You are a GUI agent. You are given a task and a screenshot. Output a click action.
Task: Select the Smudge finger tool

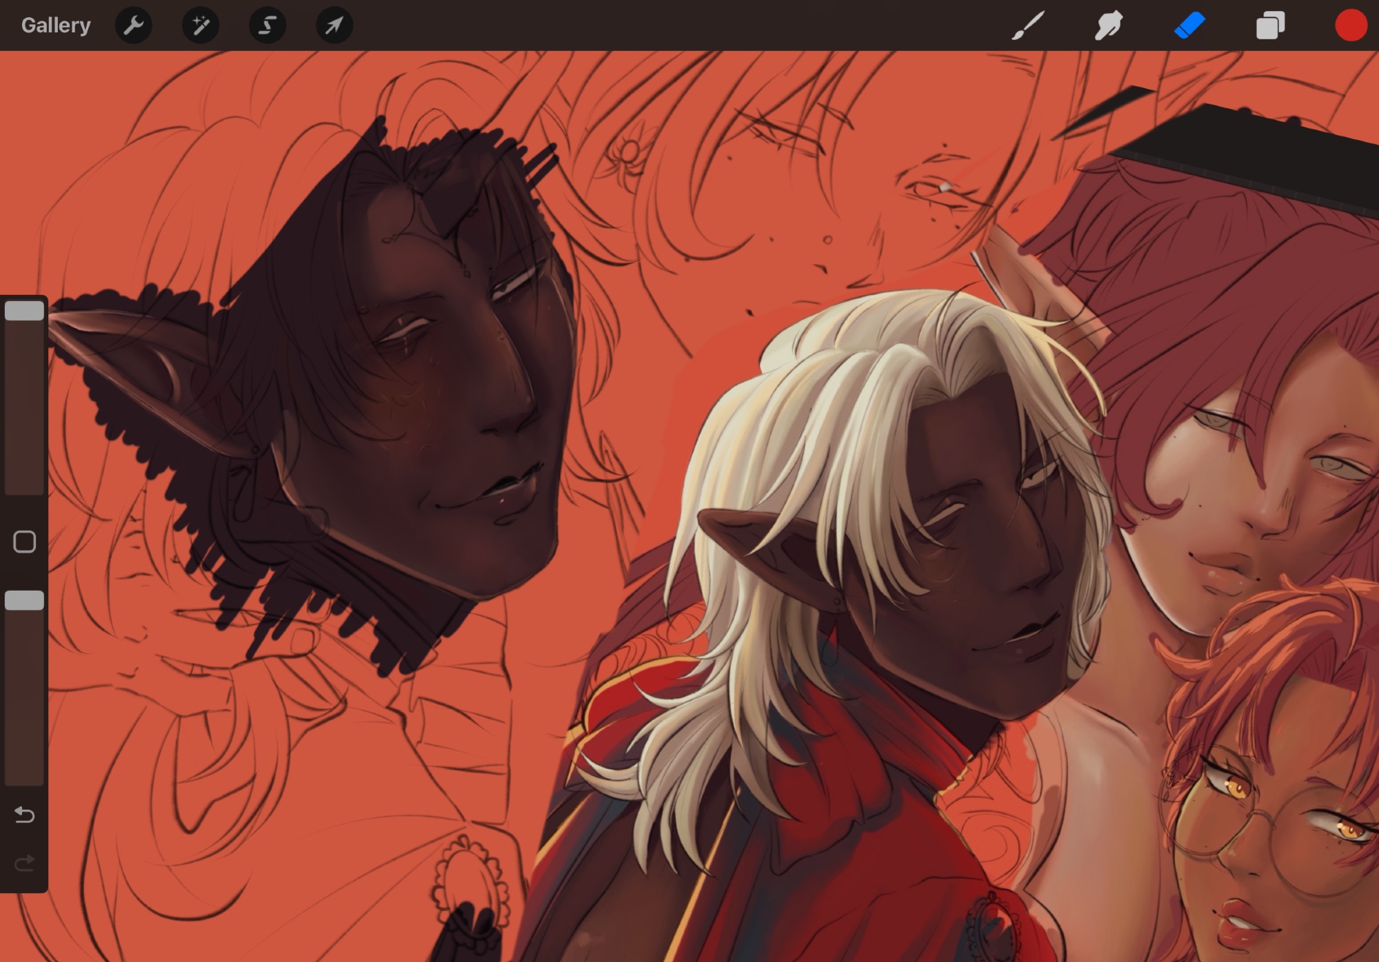[1108, 25]
